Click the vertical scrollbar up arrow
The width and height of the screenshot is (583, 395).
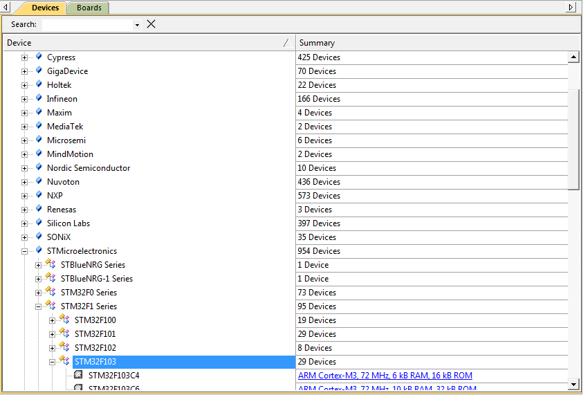click(573, 57)
